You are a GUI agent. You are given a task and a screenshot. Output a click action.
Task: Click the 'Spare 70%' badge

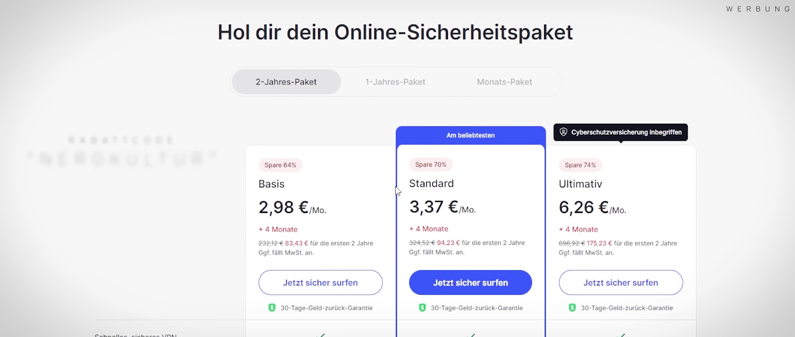tap(431, 165)
